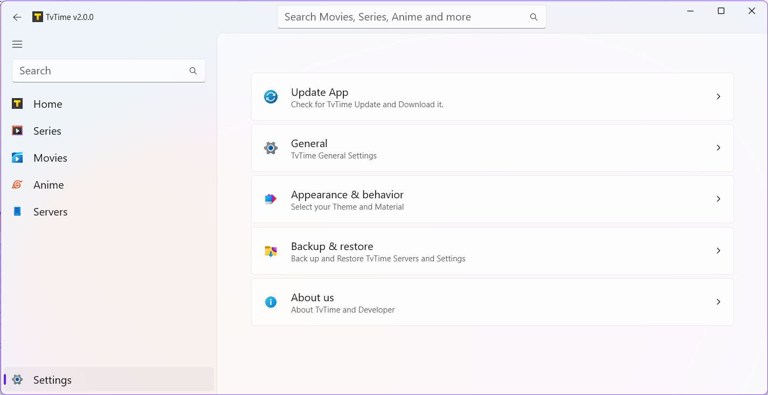This screenshot has height=395, width=768.
Task: Click the Appearance & behavior theme icon
Action: 271,199
